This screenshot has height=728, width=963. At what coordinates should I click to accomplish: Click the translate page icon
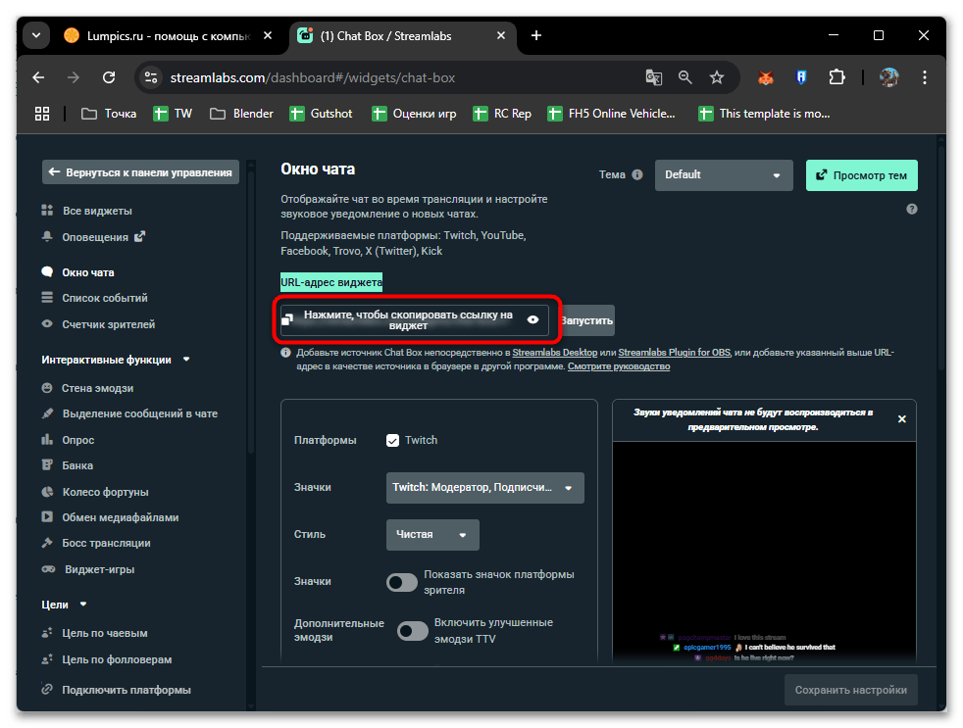click(x=653, y=77)
